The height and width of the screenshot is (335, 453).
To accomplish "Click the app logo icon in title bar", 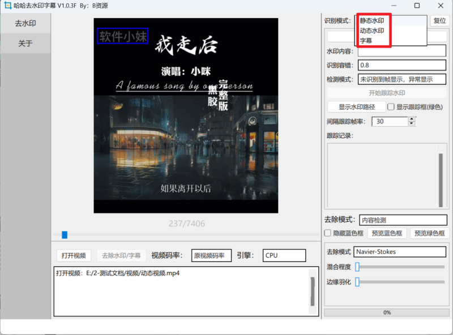I will [x=8, y=6].
